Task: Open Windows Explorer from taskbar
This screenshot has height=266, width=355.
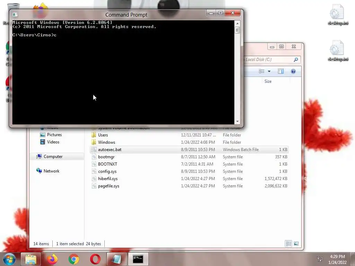Action: 31,259
